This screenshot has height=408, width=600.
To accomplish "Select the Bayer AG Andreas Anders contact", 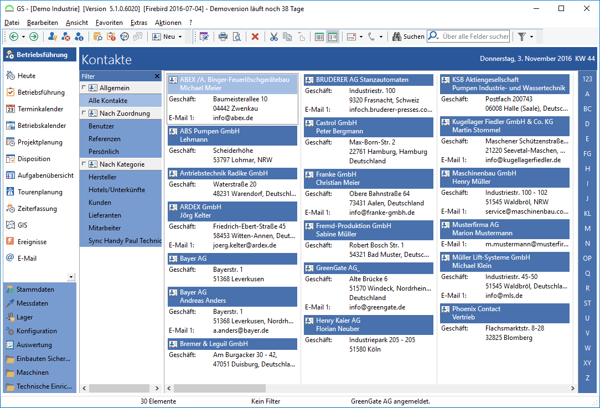I will (232, 296).
